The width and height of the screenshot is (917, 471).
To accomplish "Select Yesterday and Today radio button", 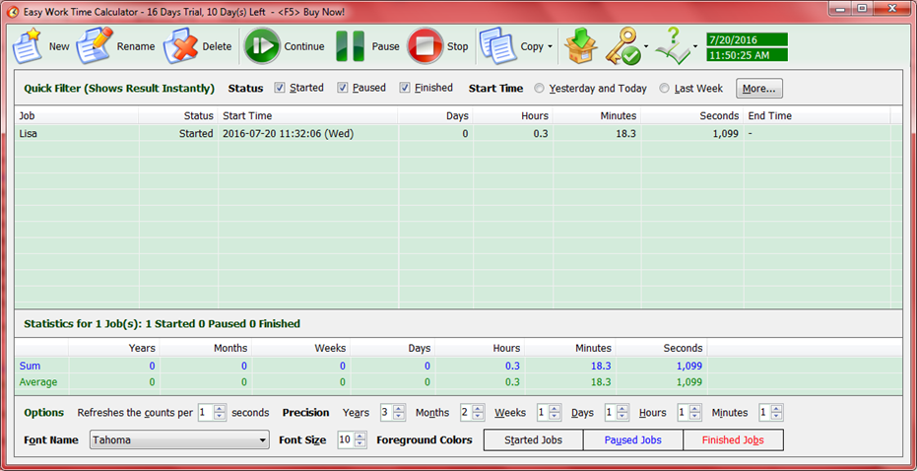I will 539,89.
